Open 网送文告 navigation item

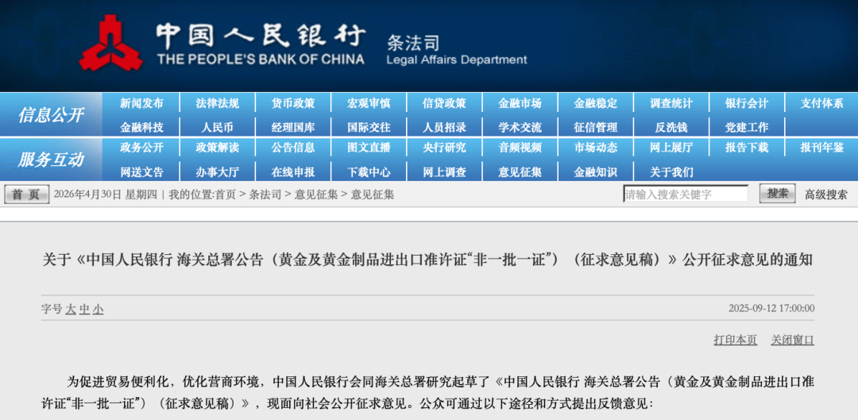[x=141, y=172]
